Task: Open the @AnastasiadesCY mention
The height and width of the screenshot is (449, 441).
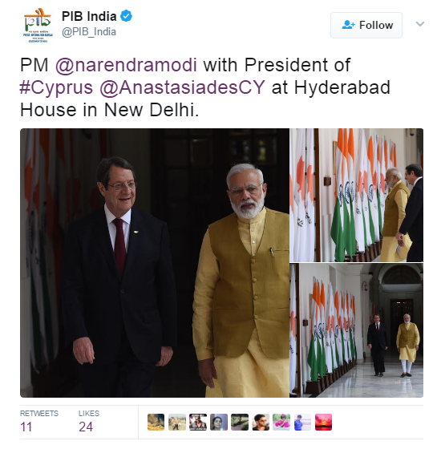Action: 183,87
